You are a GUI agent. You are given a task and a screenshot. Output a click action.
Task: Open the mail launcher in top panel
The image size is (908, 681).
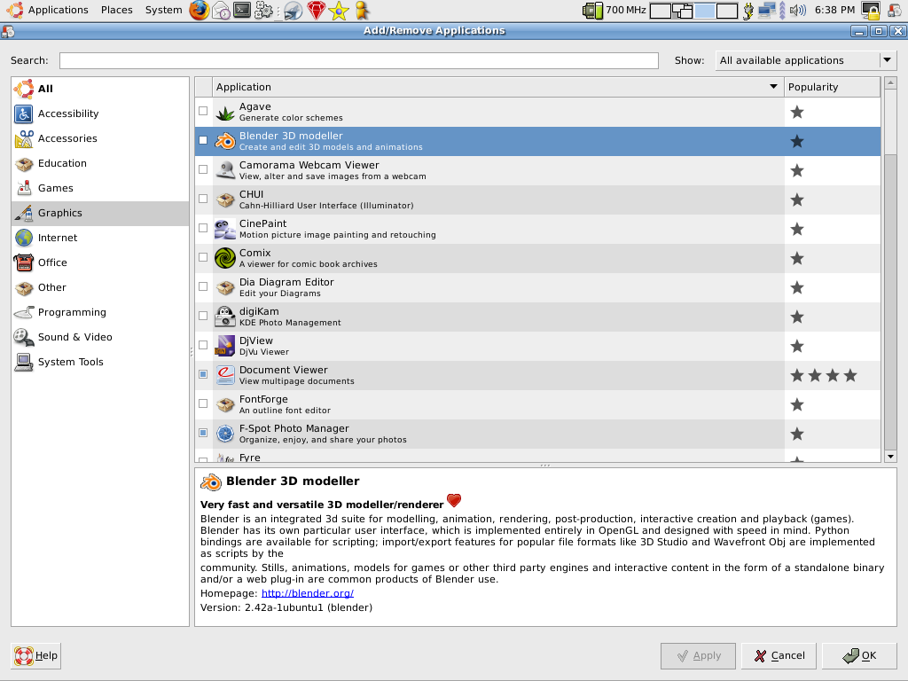(221, 11)
